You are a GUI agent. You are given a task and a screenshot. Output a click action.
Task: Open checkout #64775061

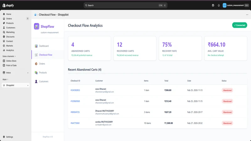[75, 123]
